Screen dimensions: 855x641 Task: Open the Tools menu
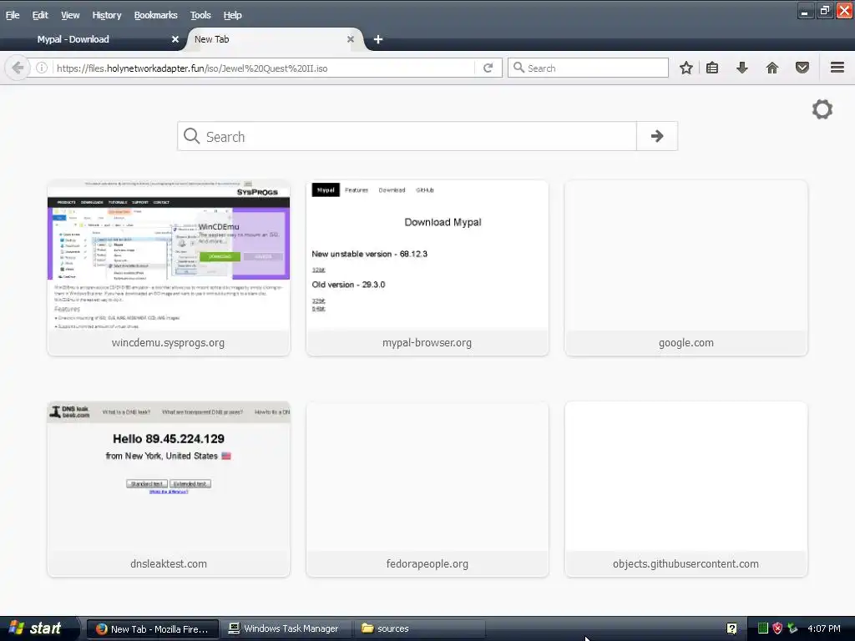200,15
